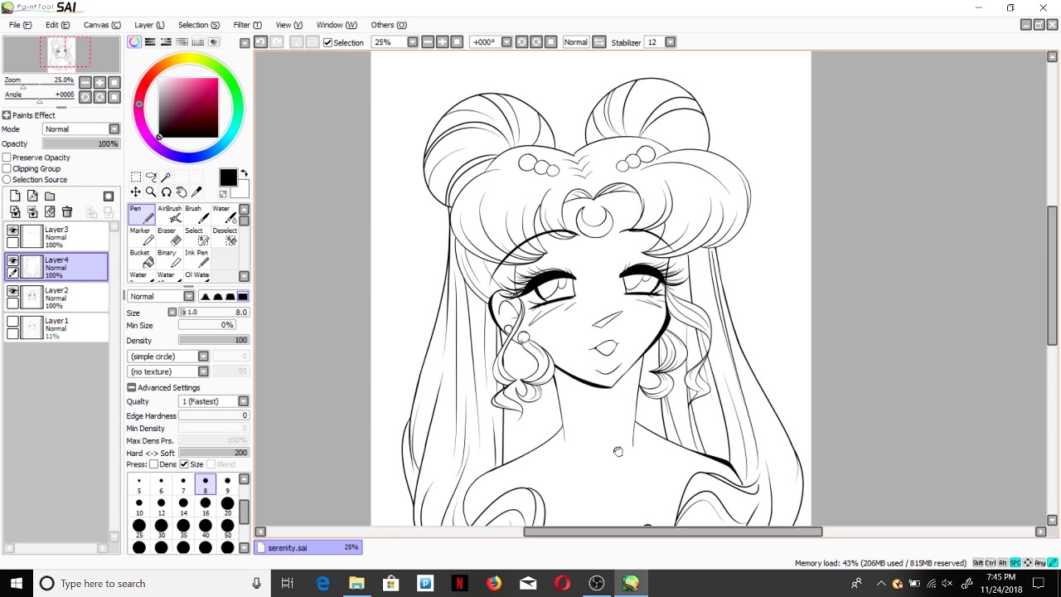Select the Brush tool

click(196, 214)
